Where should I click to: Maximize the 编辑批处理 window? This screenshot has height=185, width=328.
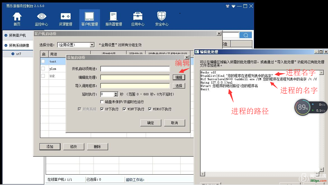[321, 52]
